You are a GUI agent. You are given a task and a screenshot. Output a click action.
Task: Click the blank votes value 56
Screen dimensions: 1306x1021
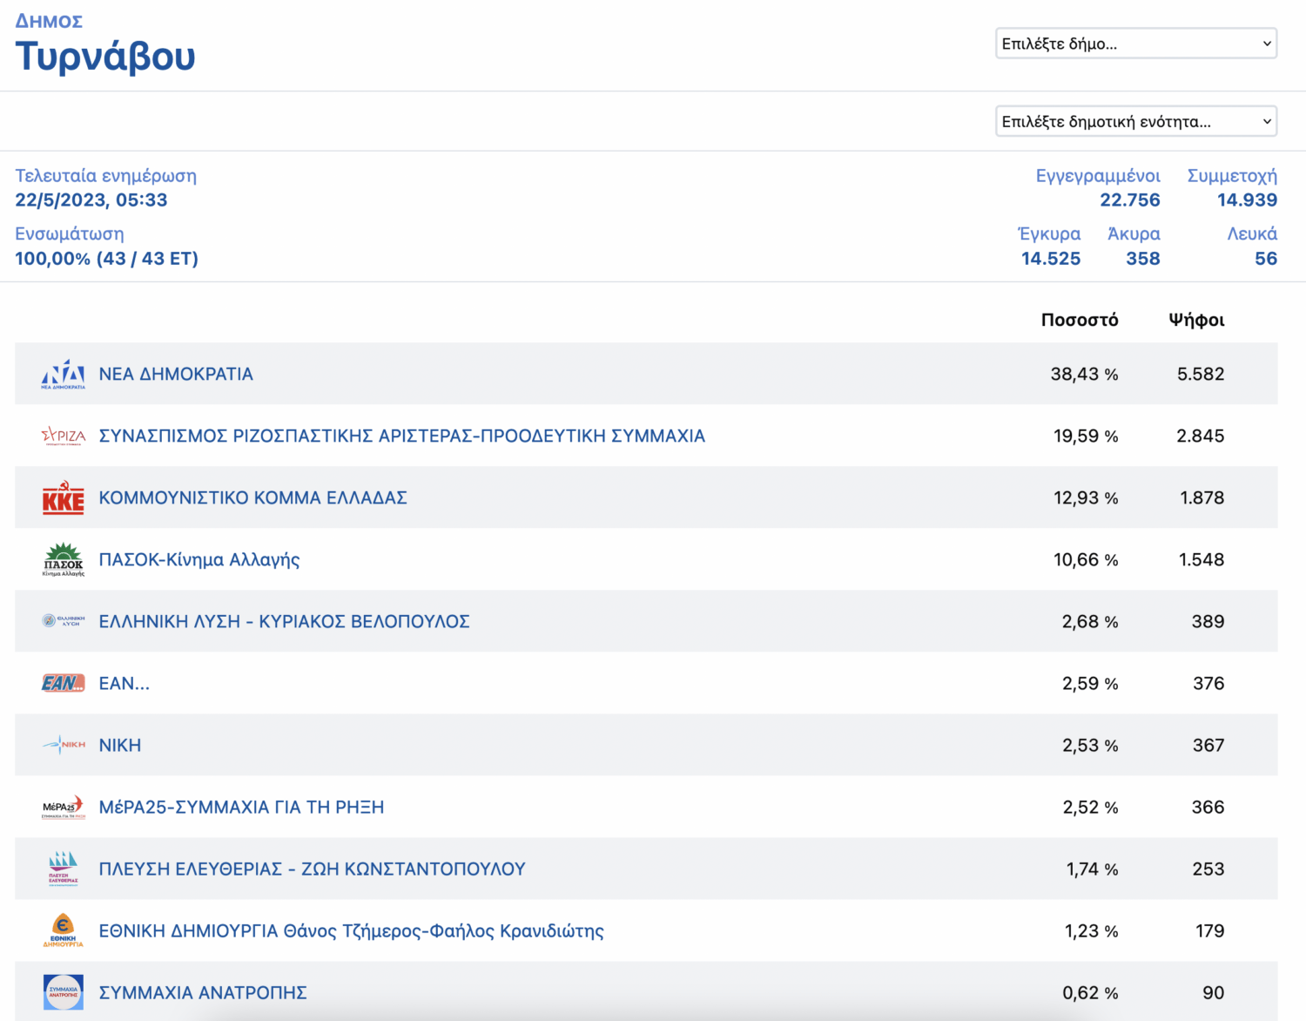pyautogui.click(x=1266, y=258)
